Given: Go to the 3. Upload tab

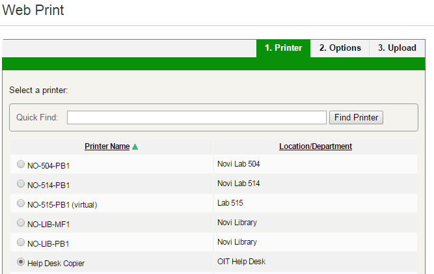Looking at the screenshot, I should (x=397, y=48).
